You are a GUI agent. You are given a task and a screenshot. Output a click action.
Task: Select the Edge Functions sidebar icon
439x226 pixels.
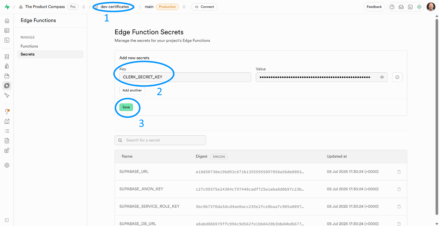pyautogui.click(x=7, y=85)
